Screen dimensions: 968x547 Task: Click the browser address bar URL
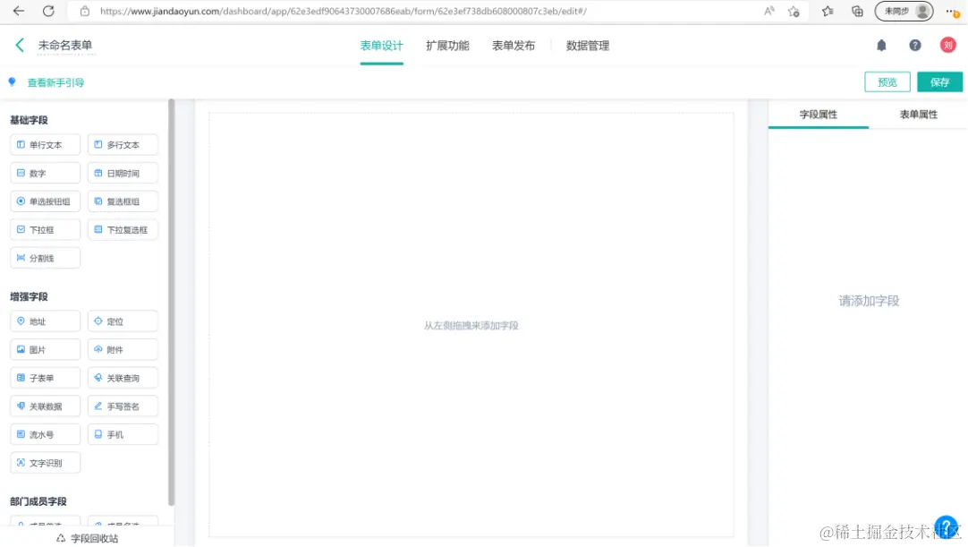(x=344, y=11)
